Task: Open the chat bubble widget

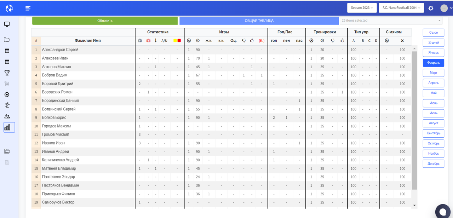Action: (x=442, y=211)
